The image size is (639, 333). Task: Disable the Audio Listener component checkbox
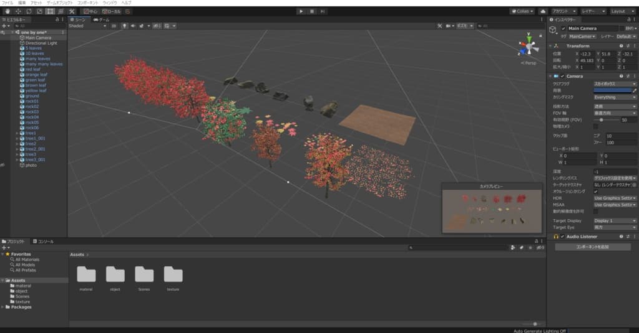[562, 237]
